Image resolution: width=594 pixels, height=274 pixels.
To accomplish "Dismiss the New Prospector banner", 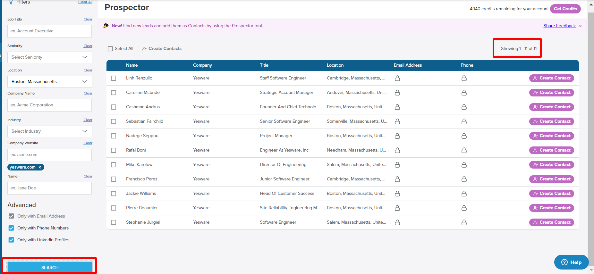I will click(580, 26).
